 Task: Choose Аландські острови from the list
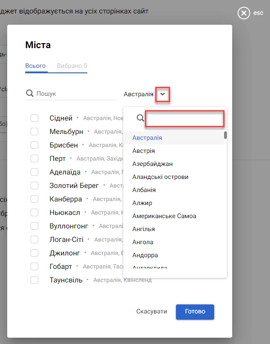[x=174, y=177]
